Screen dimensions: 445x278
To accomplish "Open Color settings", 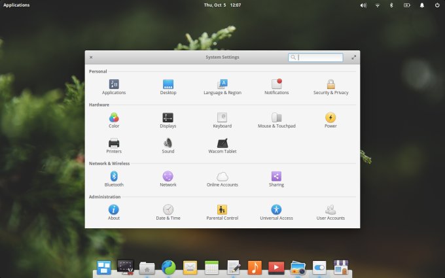I will point(114,120).
